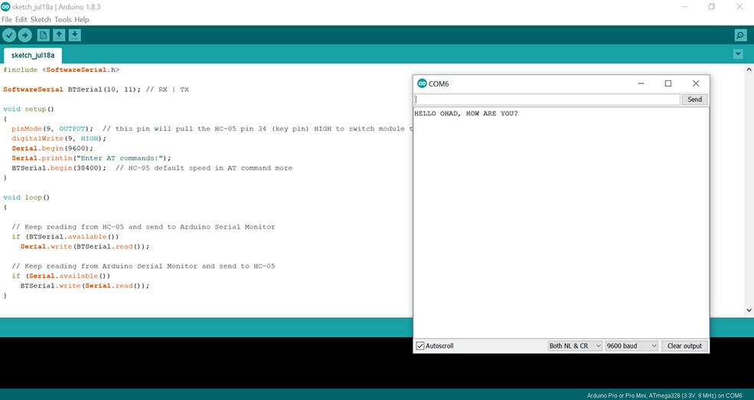754x400 pixels.
Task: Click the Serial.println Enter AT commands line
Action: pyautogui.click(x=91, y=158)
